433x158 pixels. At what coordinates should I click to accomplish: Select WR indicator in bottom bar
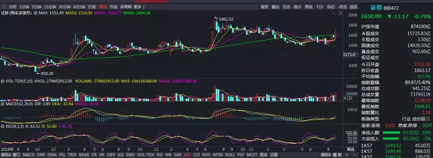click(x=168, y=155)
